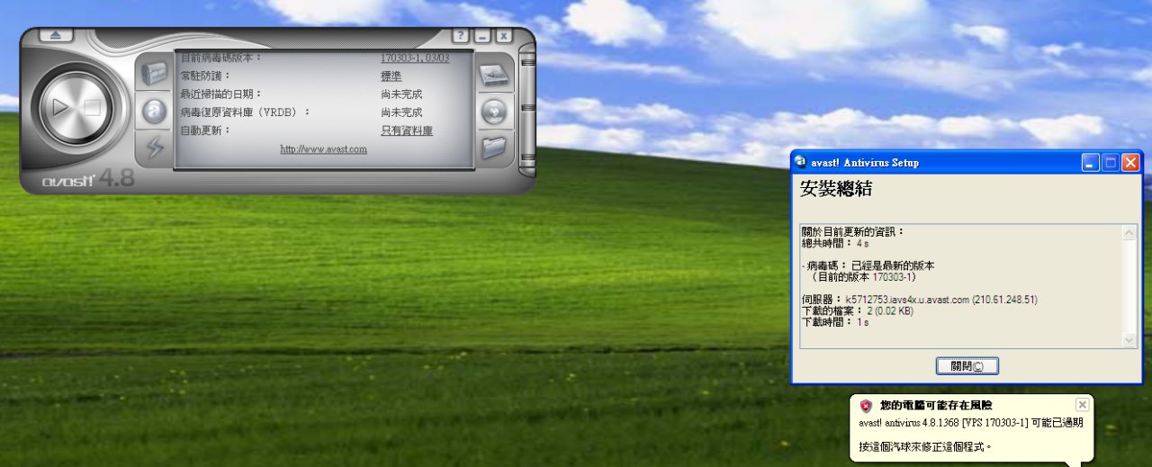1152x467 pixels.
Task: Minimize the avast! Antivirus Setup window
Action: click(x=1091, y=163)
